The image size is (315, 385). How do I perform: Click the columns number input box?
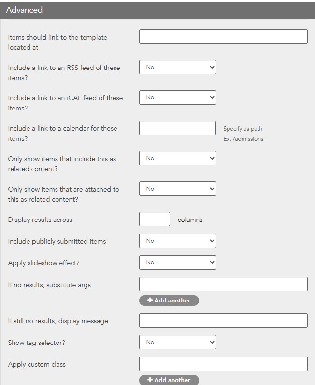[x=155, y=220]
